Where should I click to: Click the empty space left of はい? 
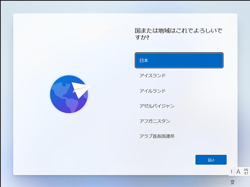[164, 160]
